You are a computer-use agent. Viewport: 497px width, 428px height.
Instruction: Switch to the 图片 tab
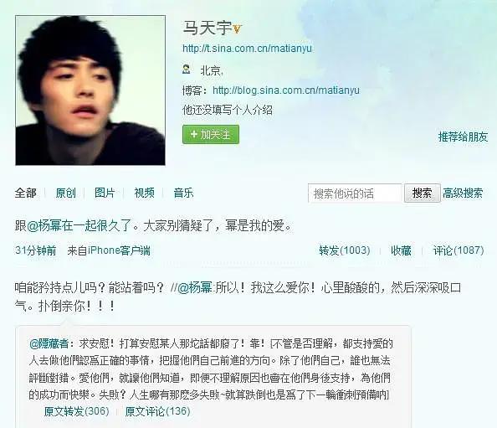pos(105,193)
